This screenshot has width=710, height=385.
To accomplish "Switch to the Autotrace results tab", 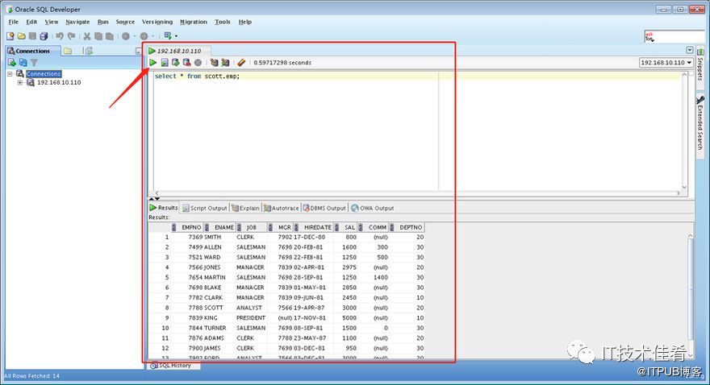I will (x=282, y=208).
